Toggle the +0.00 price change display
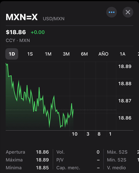The width and height of the screenshot is (139, 173). click(37, 32)
